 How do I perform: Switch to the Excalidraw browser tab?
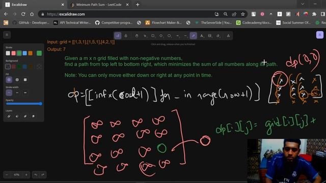tap(34, 5)
